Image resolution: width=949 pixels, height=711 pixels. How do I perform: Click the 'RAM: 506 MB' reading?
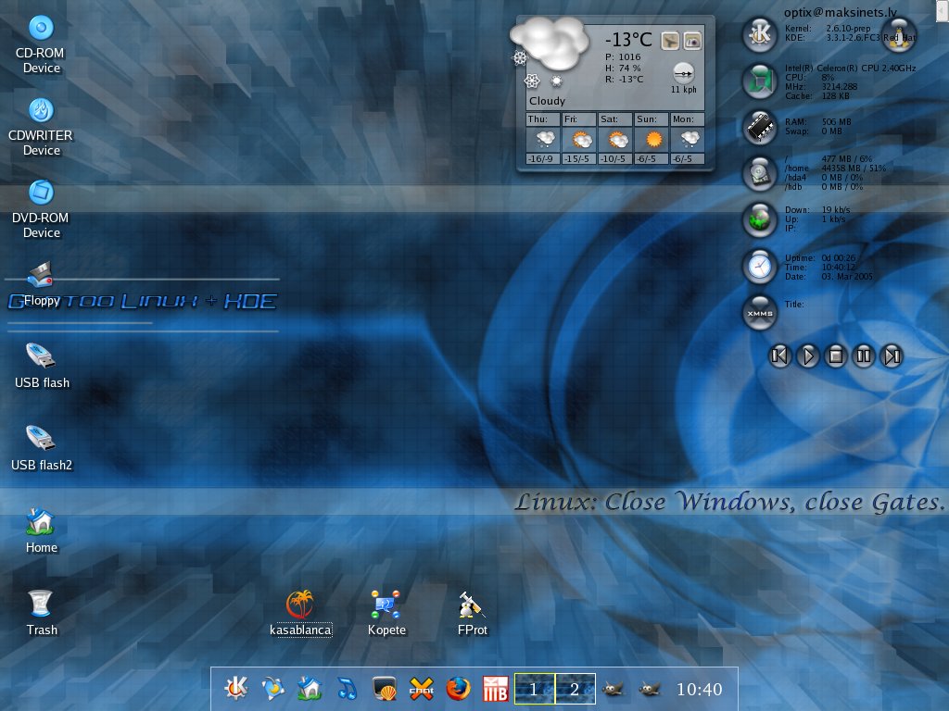[817, 122]
